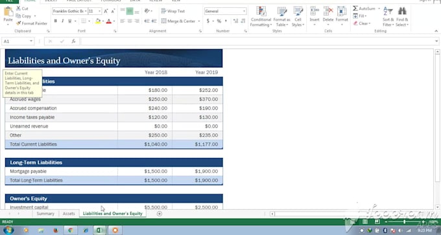Decrease indent in Alignment group
This screenshot has height=235, width=441.
tap(147, 21)
